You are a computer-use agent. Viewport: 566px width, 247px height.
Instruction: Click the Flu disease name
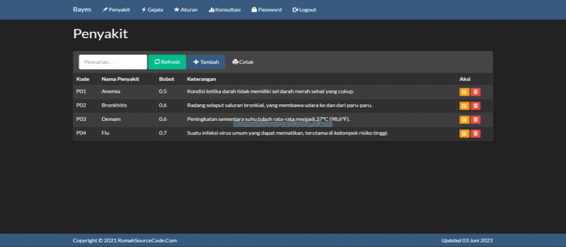105,133
